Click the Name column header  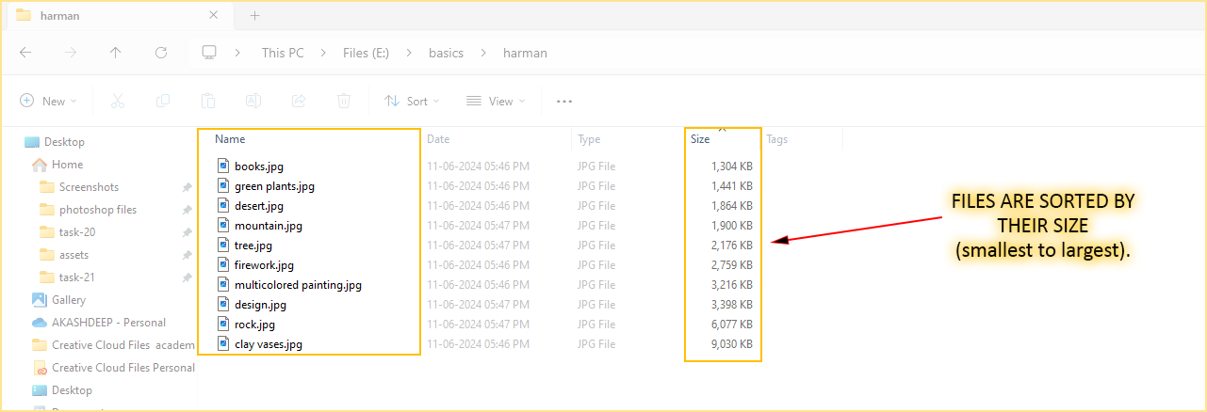[x=230, y=139]
